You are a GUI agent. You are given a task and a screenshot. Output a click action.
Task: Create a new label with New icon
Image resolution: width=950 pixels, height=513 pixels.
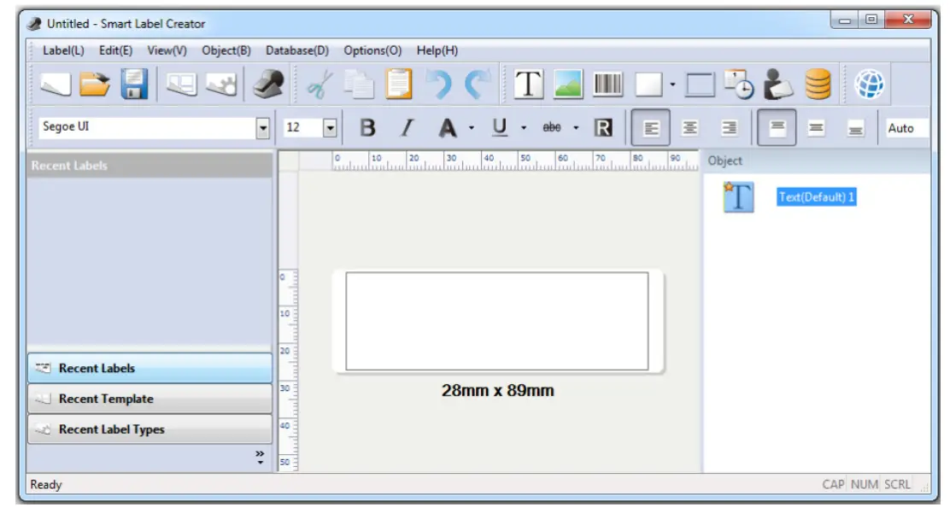56,85
